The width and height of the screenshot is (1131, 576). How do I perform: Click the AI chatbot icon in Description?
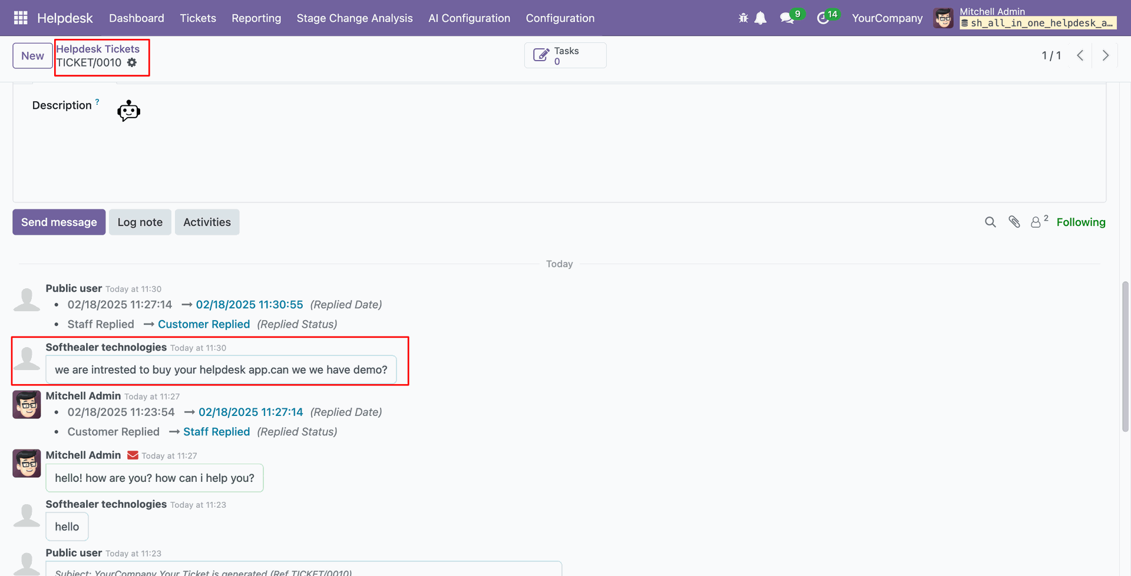(128, 111)
